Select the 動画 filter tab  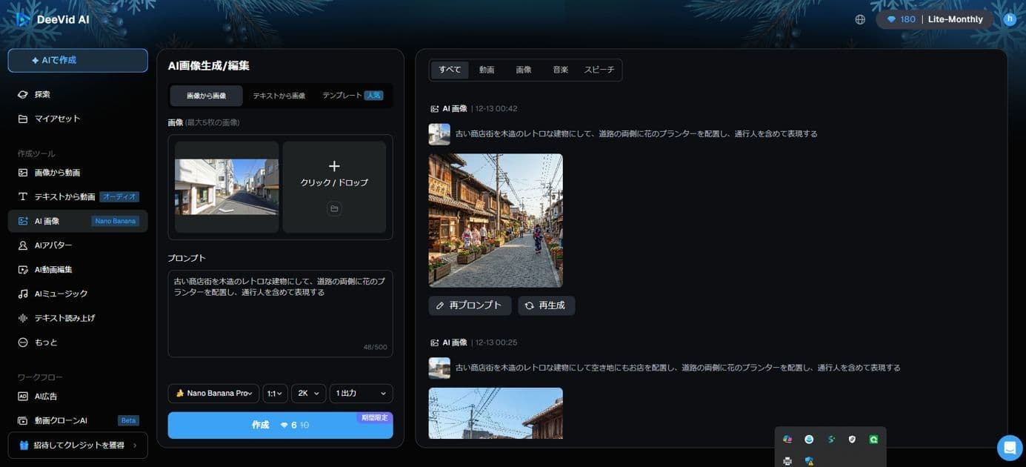pos(487,70)
